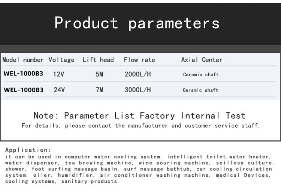Click WEL-1000B3 in the 24V row
The height and width of the screenshot is (195, 281).
(24, 90)
